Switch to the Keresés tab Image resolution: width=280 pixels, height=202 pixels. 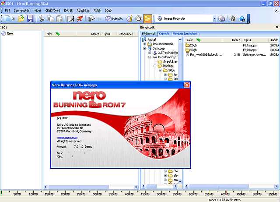[x=164, y=33]
